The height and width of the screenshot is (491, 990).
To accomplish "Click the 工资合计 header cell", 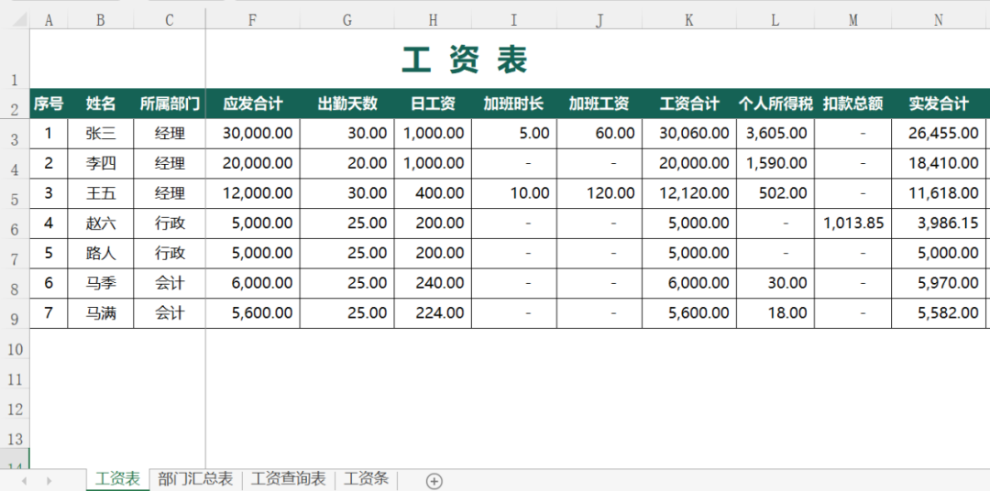I will click(689, 104).
